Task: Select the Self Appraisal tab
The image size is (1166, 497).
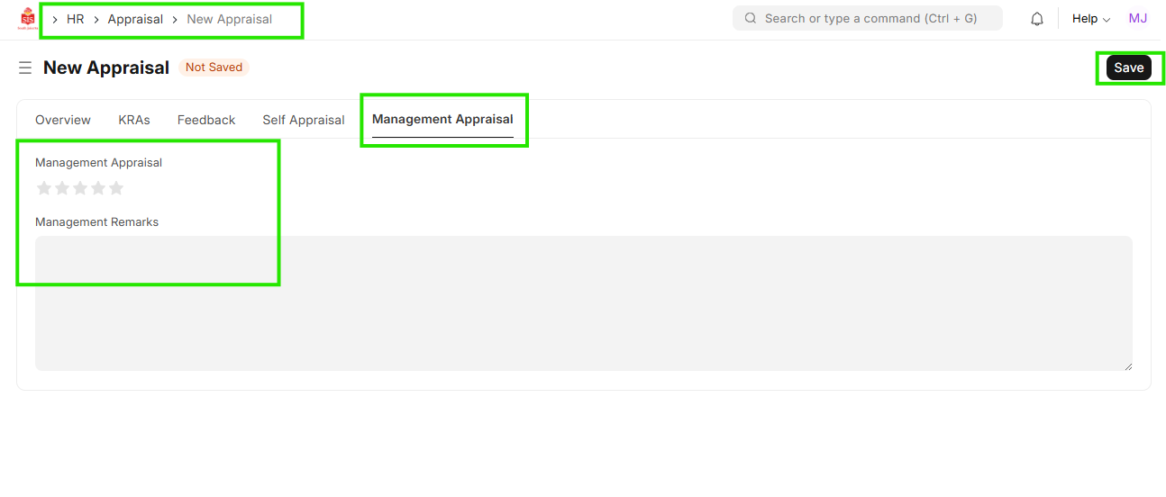Action: tap(304, 120)
